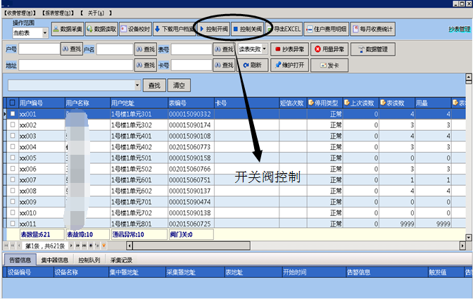Open the 读表失败 dropdown
Image resolution: width=473 pixels, height=299 pixels.
(264, 49)
